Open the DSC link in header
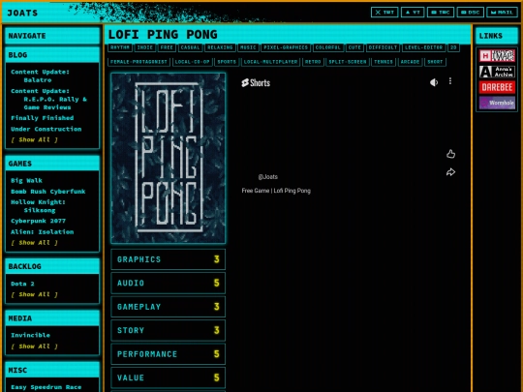The image size is (523, 392). 471,13
